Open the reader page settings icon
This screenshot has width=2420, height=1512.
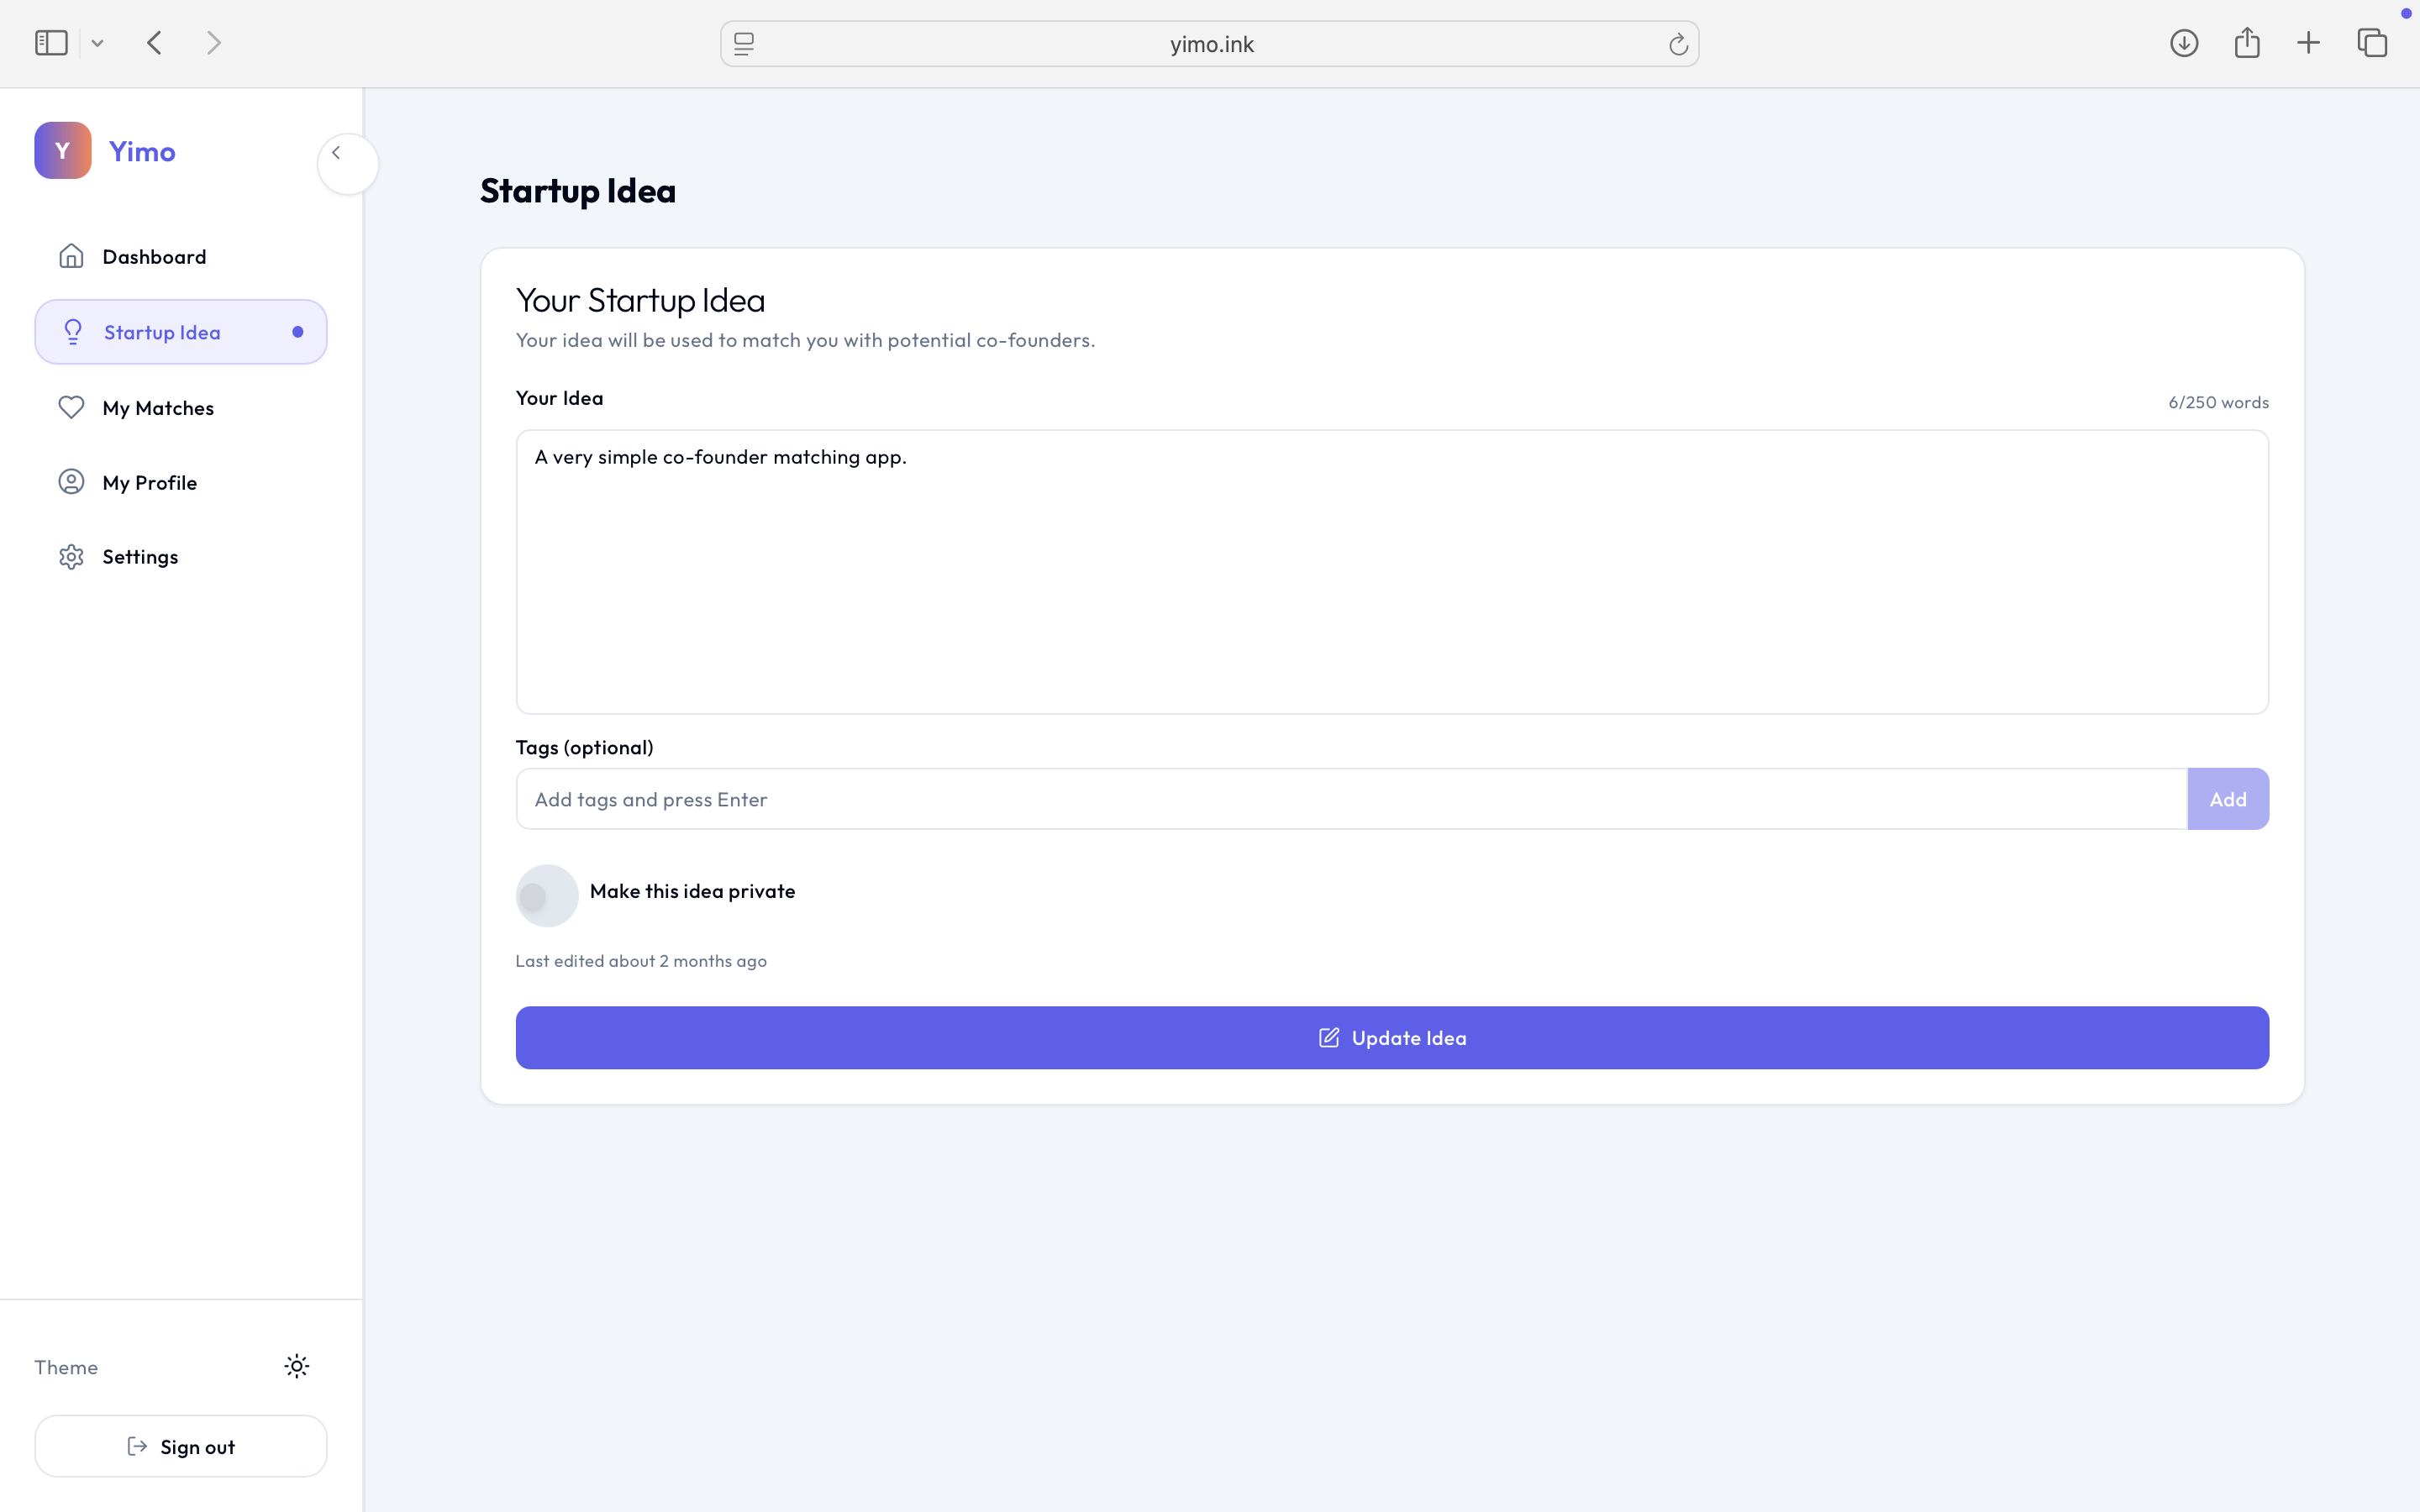click(x=744, y=44)
